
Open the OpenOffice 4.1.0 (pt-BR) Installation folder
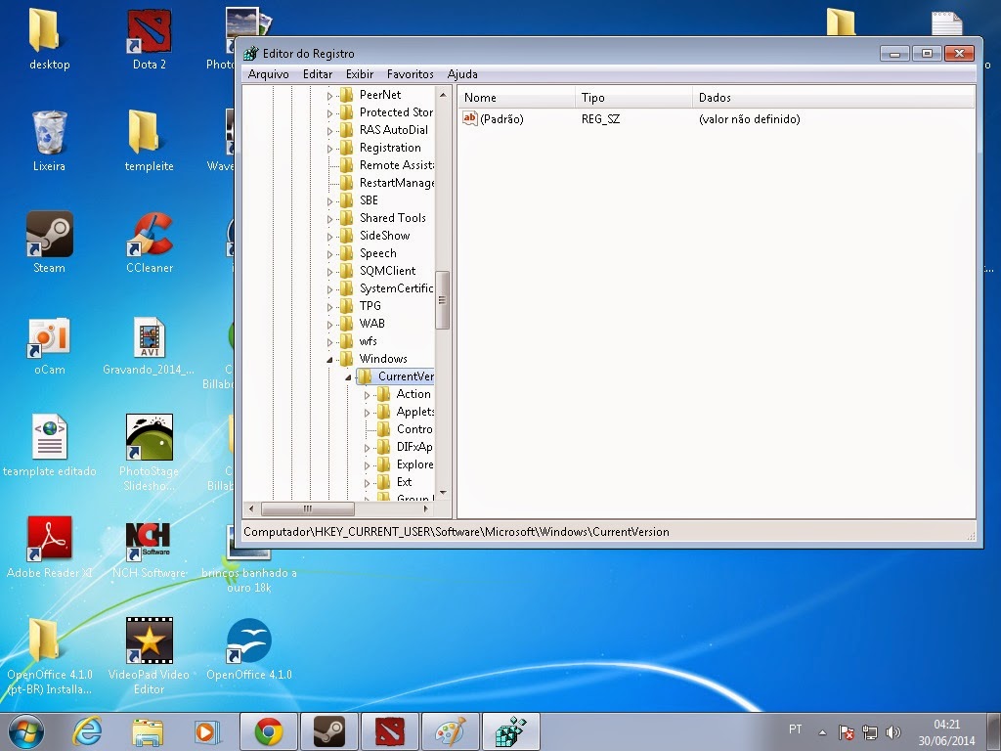click(x=49, y=656)
